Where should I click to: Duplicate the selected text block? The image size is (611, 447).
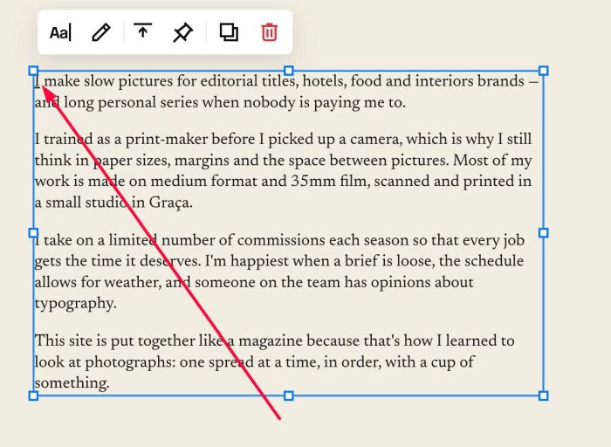(x=229, y=32)
